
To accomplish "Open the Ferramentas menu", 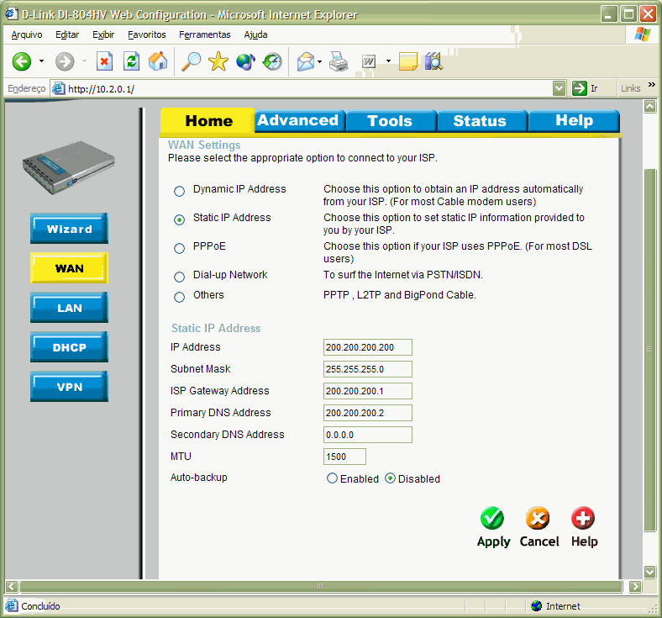I will click(204, 34).
